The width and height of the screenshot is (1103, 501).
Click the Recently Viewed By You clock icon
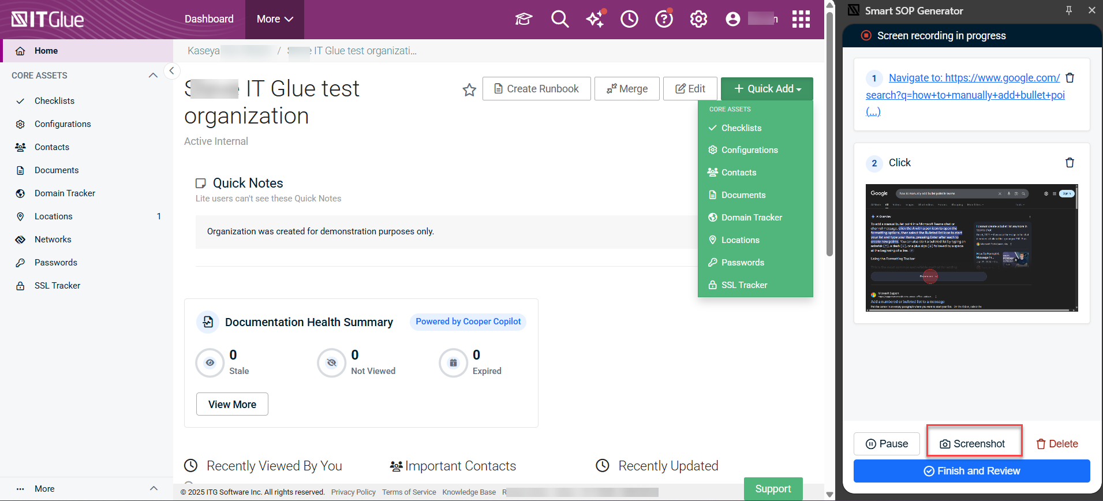pos(191,465)
